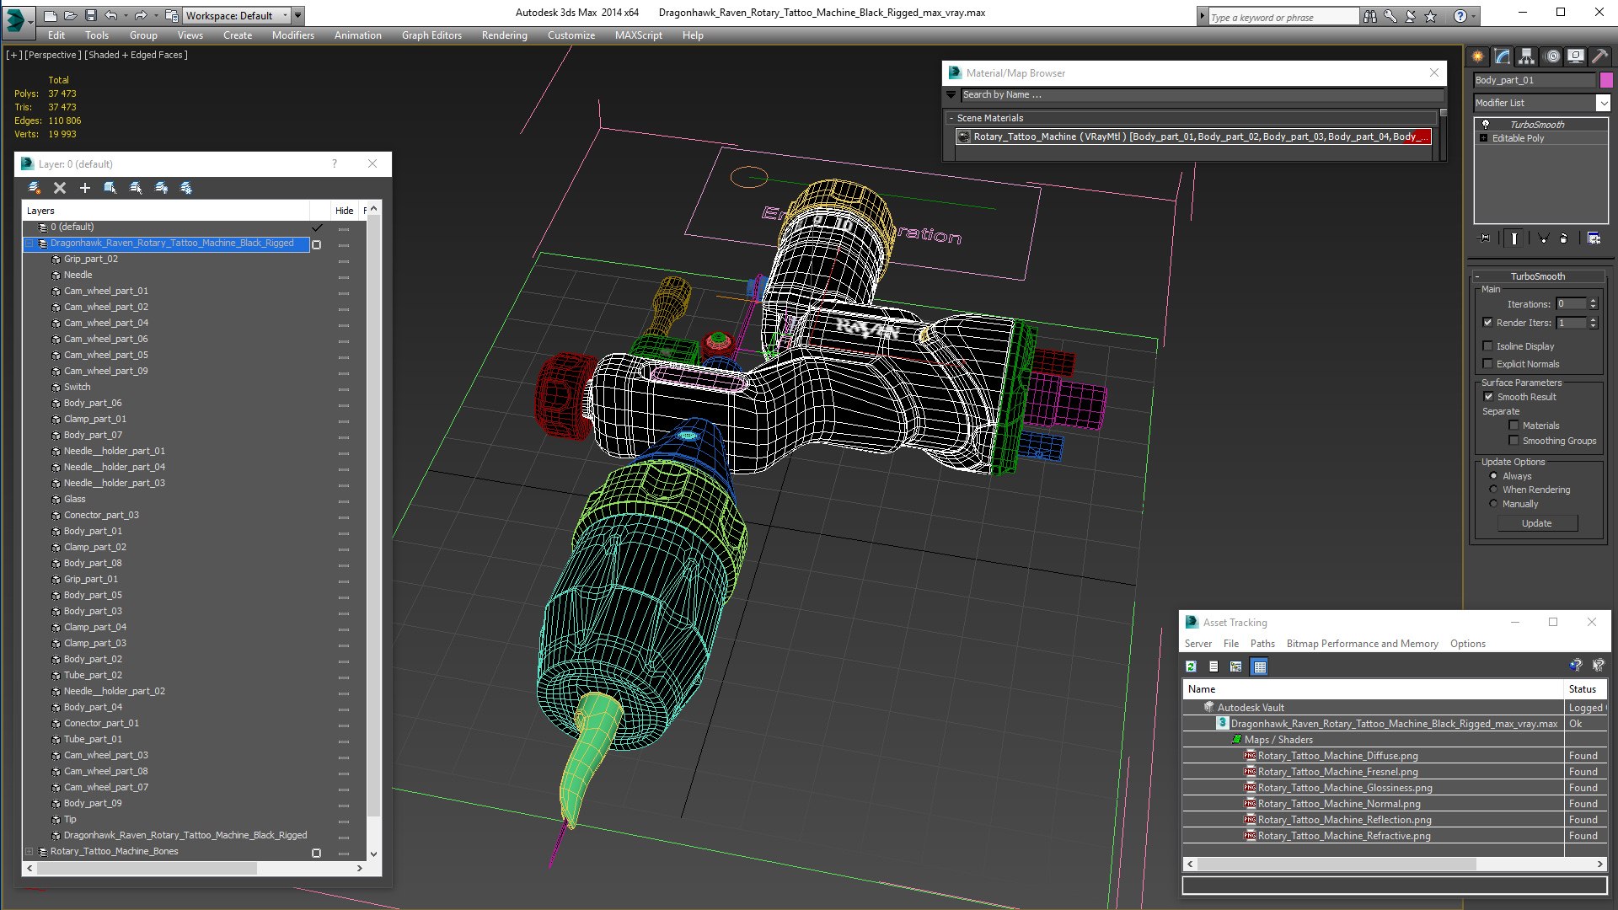Open the Create command panel tab
The image size is (1618, 910).
click(x=1478, y=56)
